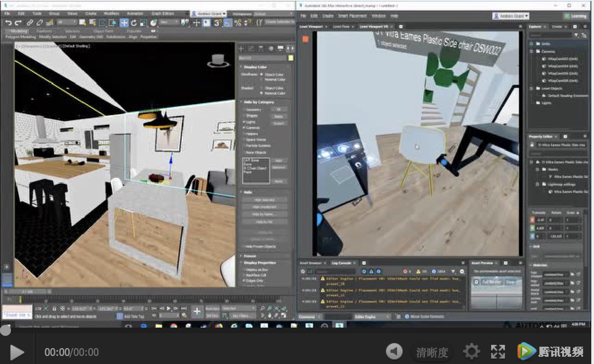Viewport: 594px width, 364px height.
Task: Open Select by Name tool
Action: coord(92,23)
